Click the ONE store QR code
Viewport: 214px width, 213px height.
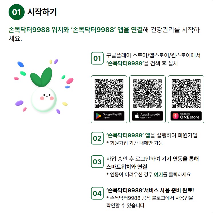pos(186,93)
